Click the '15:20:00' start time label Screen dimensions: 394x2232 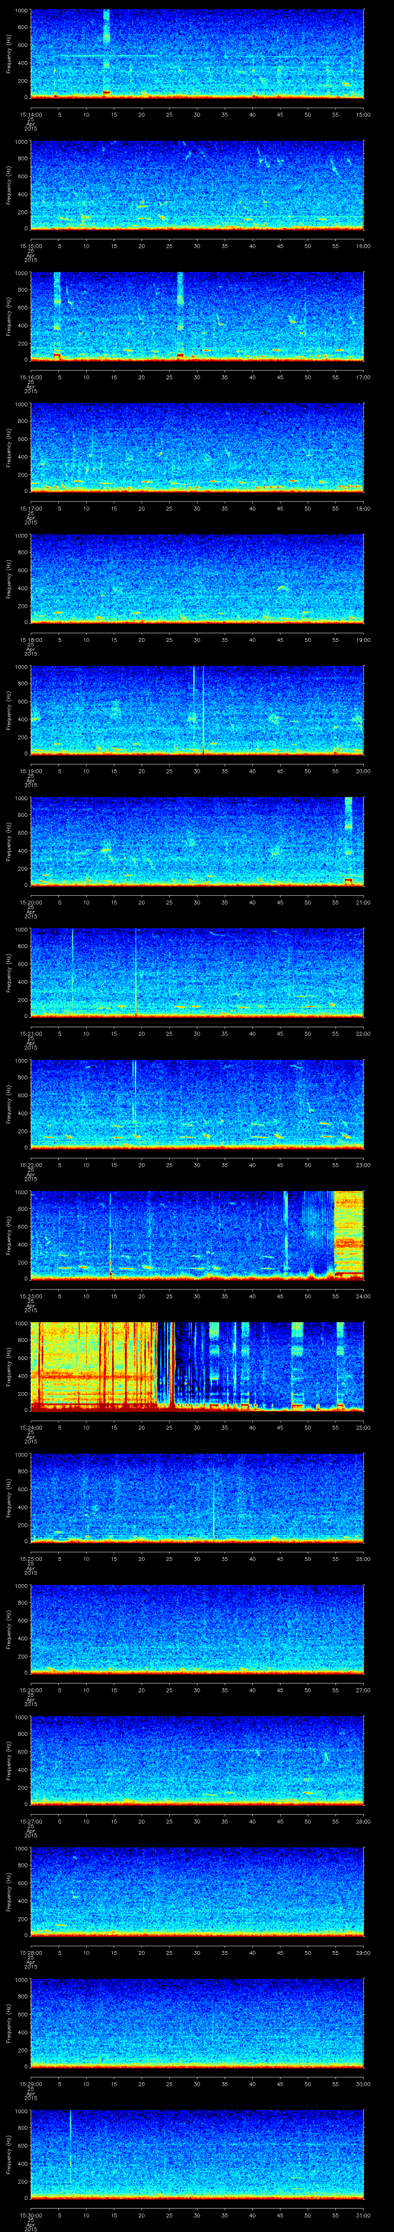click(30, 902)
